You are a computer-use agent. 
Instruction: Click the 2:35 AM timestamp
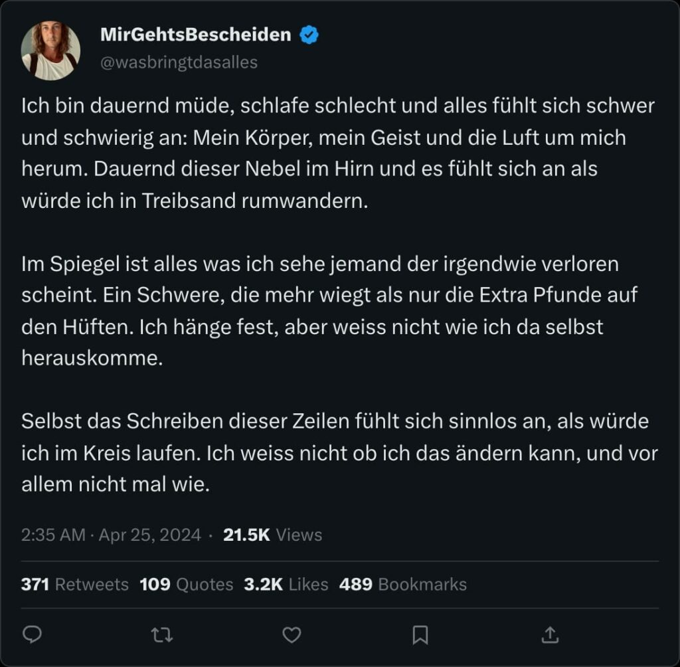click(53, 535)
